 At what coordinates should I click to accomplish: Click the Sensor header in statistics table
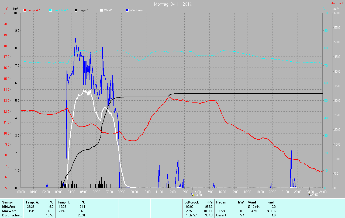pos(7,202)
